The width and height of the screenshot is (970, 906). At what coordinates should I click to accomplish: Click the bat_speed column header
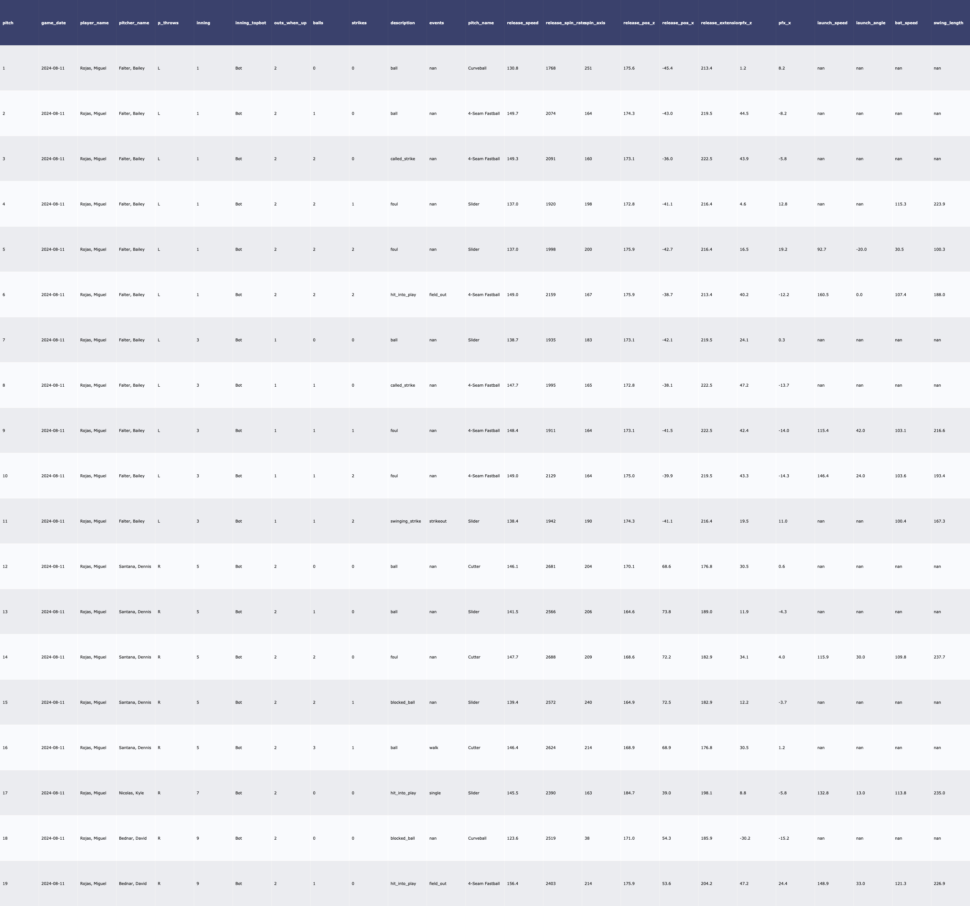point(906,23)
